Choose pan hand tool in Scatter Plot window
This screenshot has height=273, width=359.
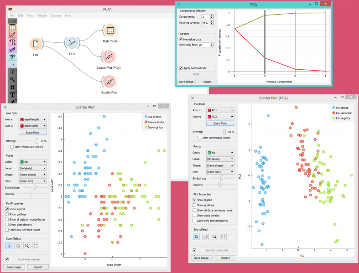18,246
